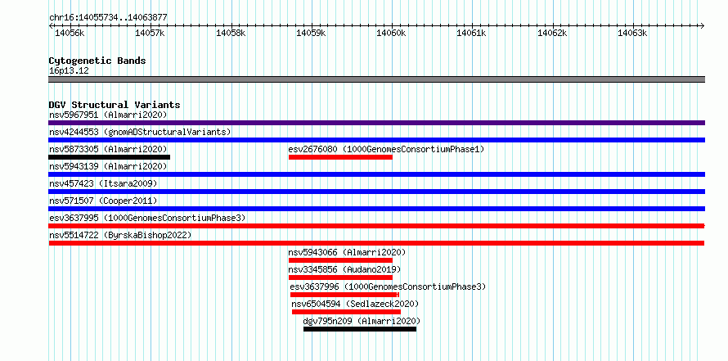
Task: Open the nsv457423 (Itsara2009) label
Action: point(103,183)
